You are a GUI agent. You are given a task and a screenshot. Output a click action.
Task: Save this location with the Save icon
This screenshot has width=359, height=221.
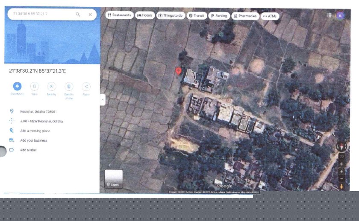(34, 86)
